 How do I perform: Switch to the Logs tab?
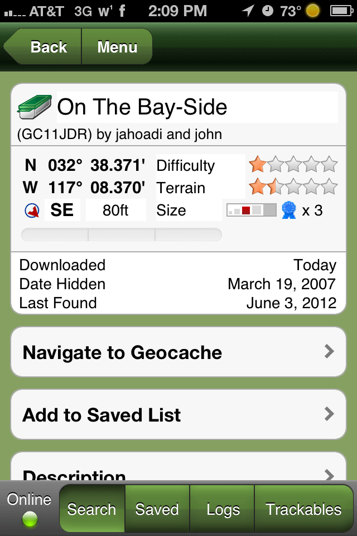click(223, 509)
